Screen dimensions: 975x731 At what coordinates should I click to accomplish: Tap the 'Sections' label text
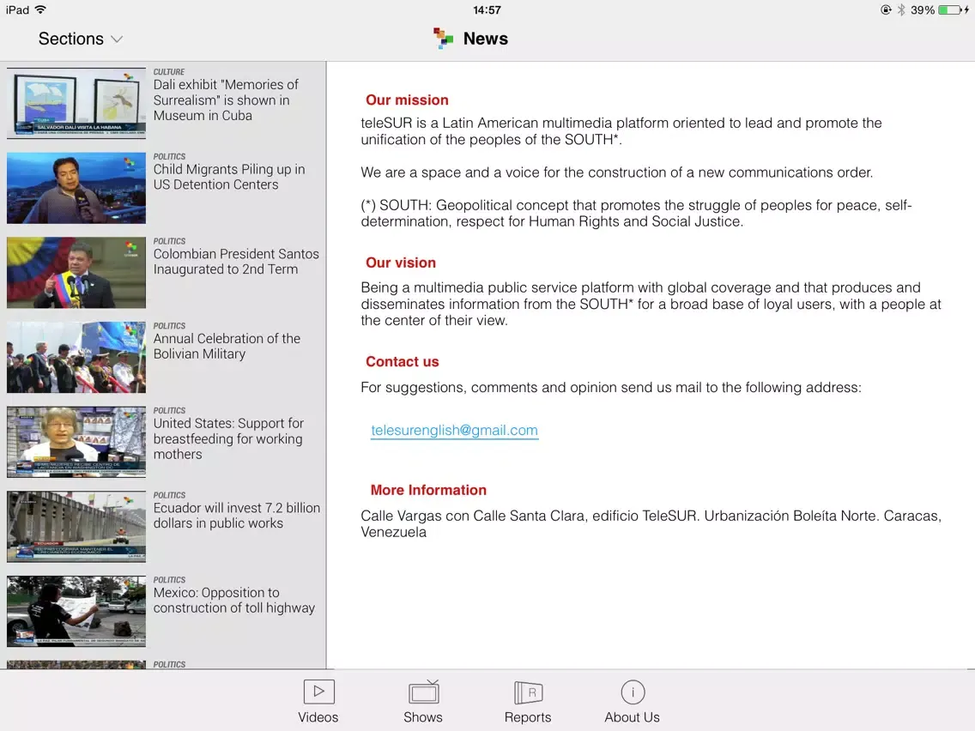[71, 39]
